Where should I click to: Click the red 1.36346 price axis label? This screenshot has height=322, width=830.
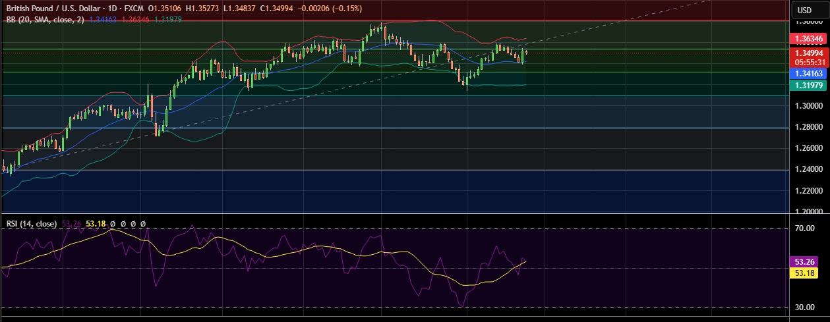[808, 40]
